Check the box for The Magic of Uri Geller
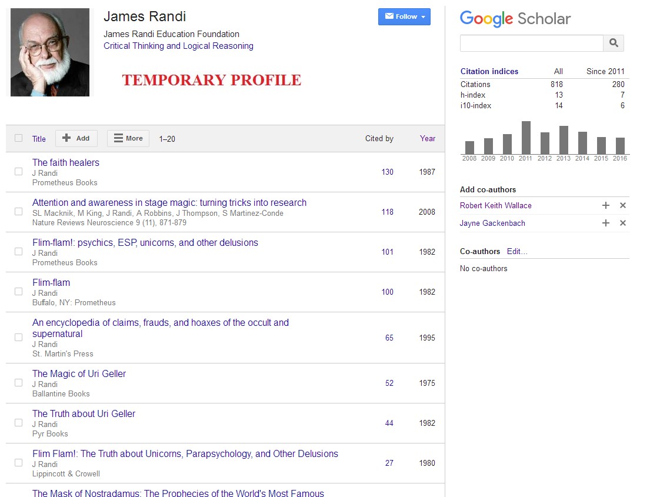650x497 pixels. coord(19,382)
